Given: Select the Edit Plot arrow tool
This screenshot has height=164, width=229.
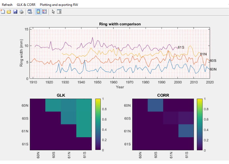Looking at the screenshot, I should pyautogui.click(x=53, y=12).
